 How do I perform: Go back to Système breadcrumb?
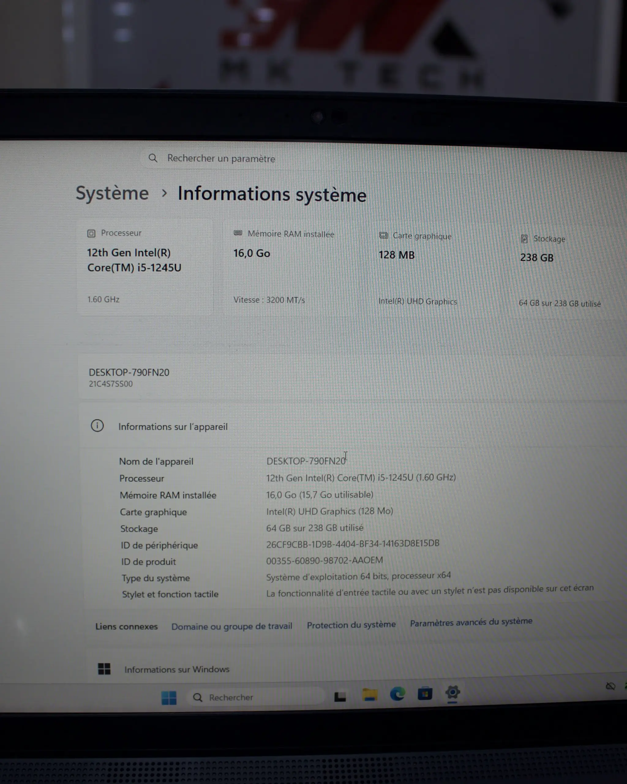[x=112, y=193]
